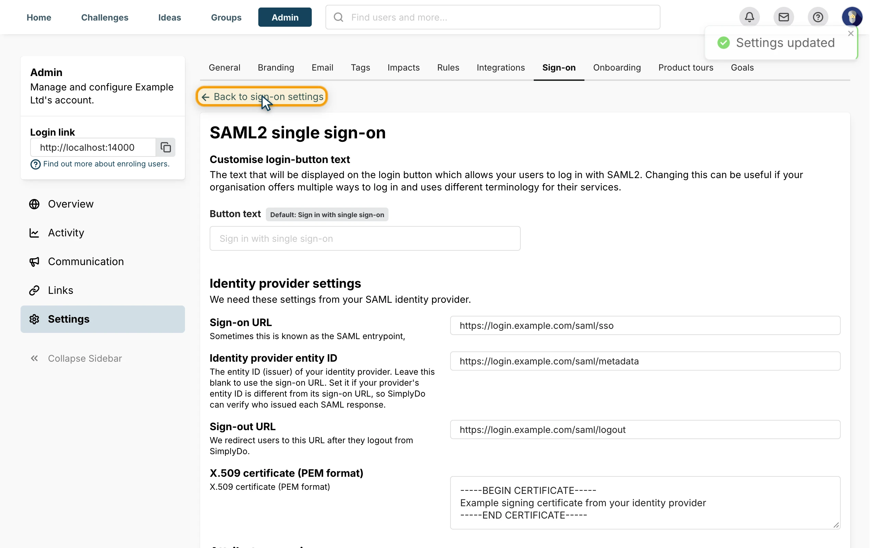Select the Admin nav button
The width and height of the screenshot is (877, 548).
click(x=285, y=17)
